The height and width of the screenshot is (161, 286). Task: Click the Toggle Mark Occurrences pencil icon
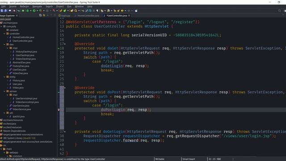point(87,11)
